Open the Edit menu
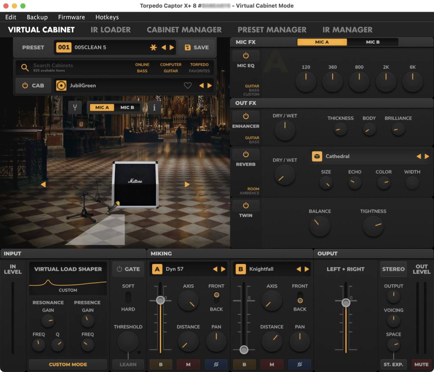 pyautogui.click(x=11, y=17)
